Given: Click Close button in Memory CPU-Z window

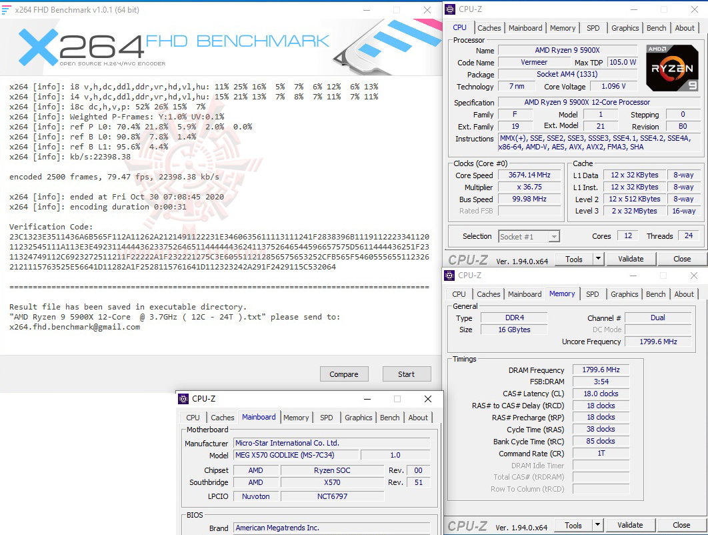Looking at the screenshot, I should 681,525.
